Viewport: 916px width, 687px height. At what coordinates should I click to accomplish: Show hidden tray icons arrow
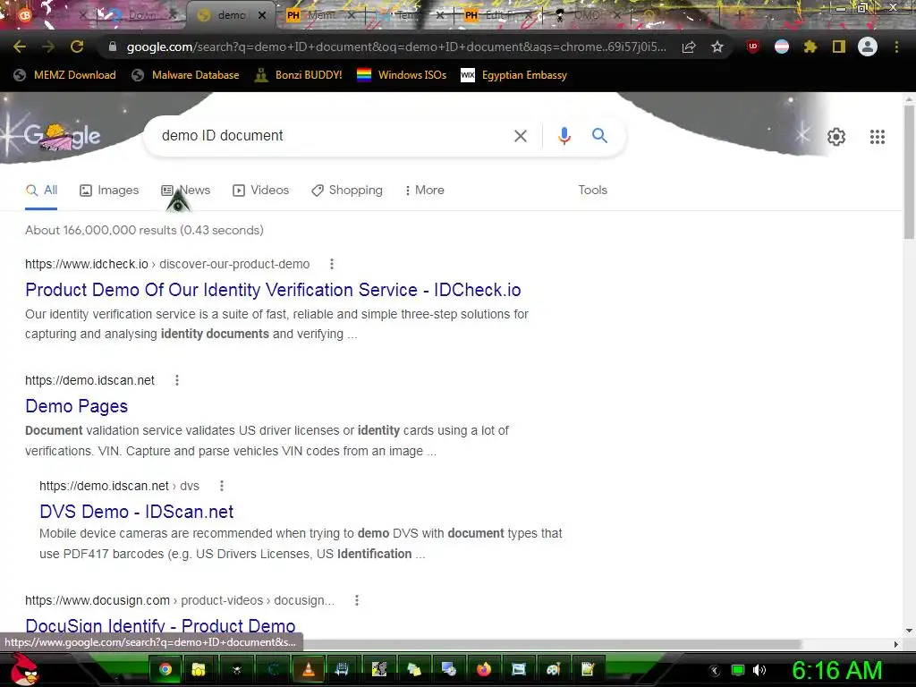714,670
